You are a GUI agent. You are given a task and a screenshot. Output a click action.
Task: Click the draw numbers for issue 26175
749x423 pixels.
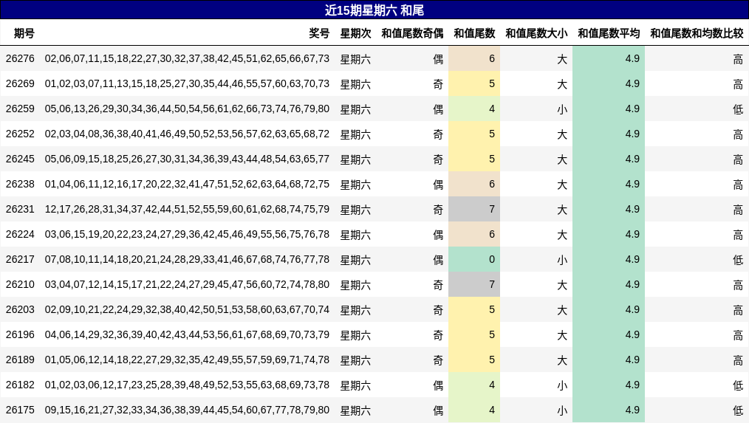(188, 410)
